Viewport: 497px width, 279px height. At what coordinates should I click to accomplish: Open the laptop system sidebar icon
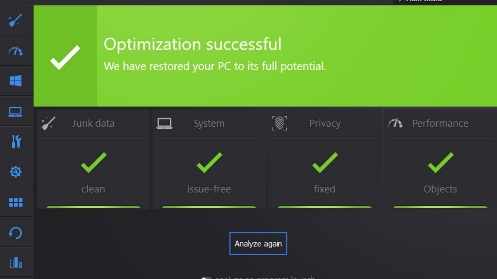[16, 112]
